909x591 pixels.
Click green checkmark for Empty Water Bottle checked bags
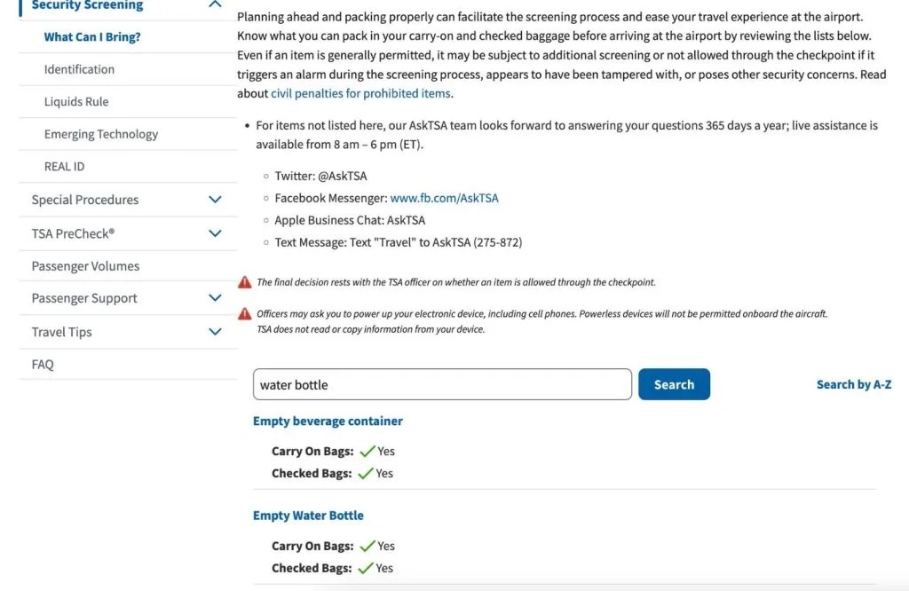(x=366, y=568)
